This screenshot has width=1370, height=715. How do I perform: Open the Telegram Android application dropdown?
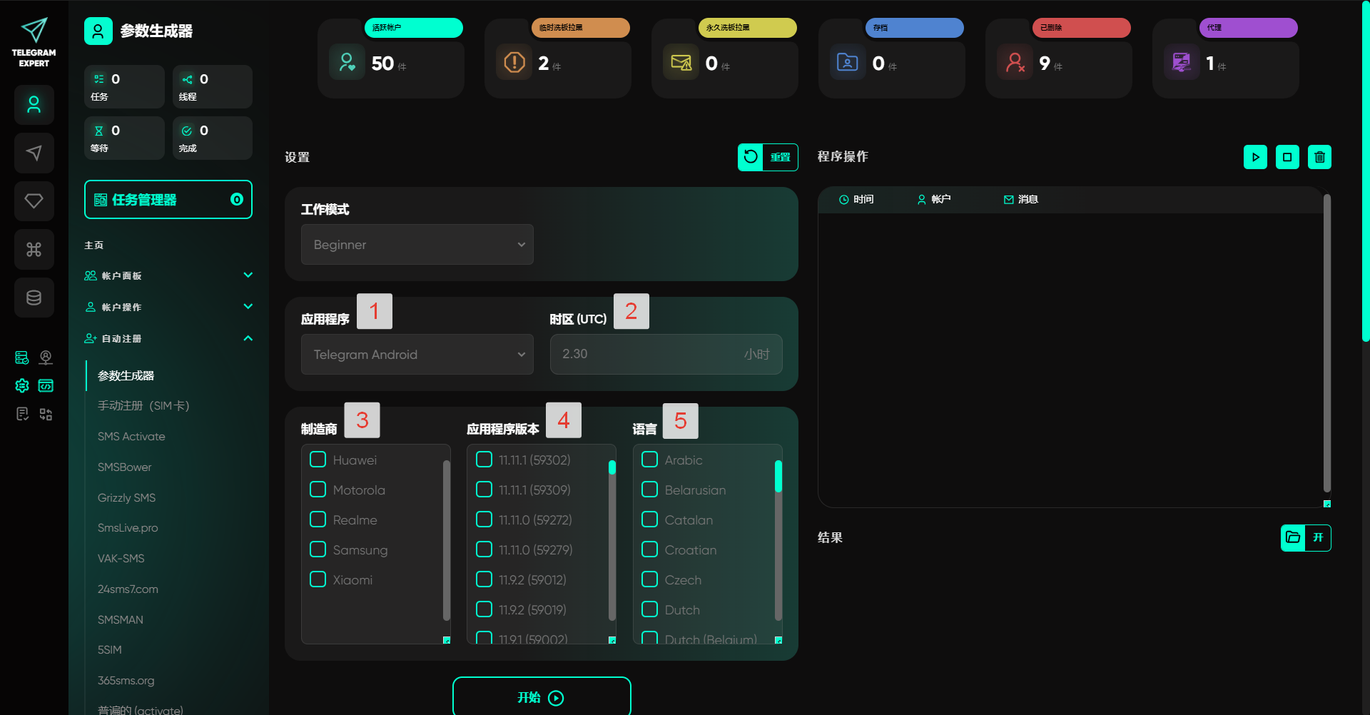pyautogui.click(x=417, y=355)
